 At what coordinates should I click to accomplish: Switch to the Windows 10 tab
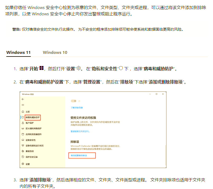[55, 52]
